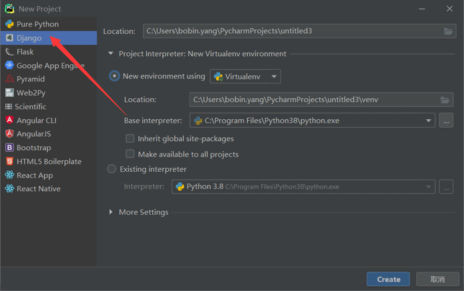Viewport: 464px width, 291px height.
Task: Pick the Bootstrap project icon
Action: point(10,148)
